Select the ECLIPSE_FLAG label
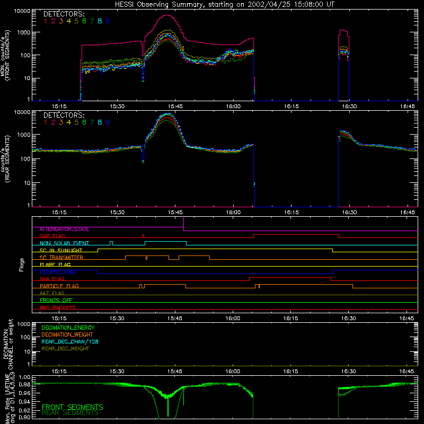The height and width of the screenshot is (424, 424). [58, 272]
